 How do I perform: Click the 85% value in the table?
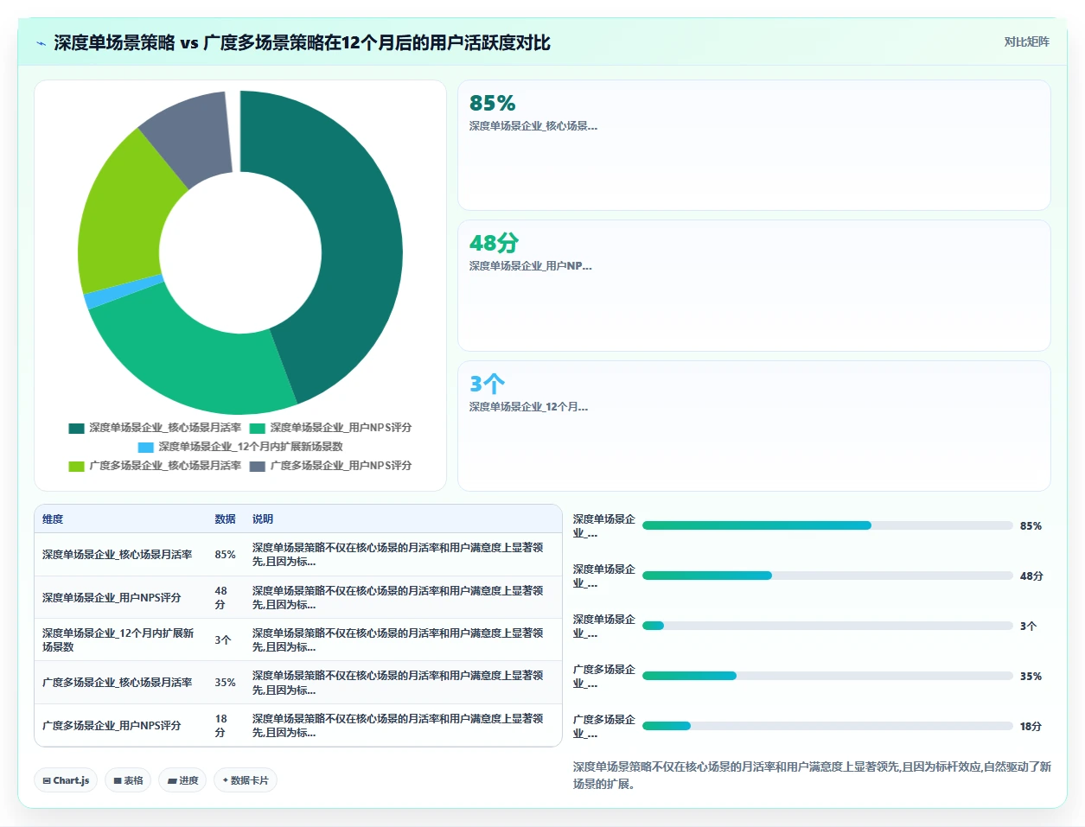pos(225,555)
